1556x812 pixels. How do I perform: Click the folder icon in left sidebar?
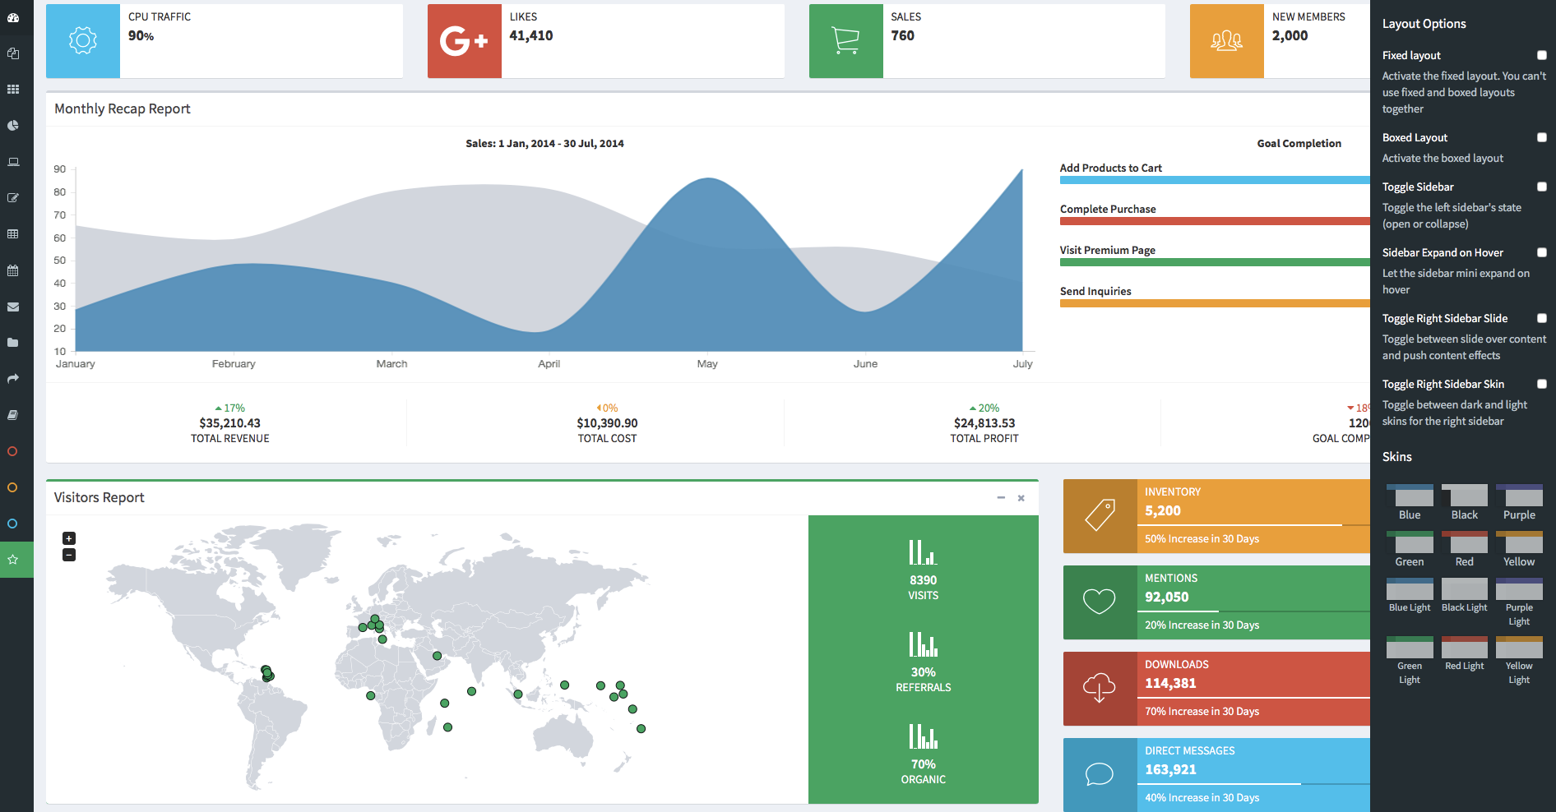(x=13, y=343)
